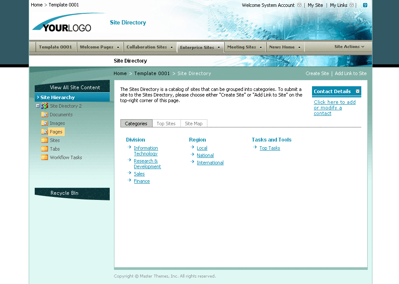Open the Collaboration Sites dropdown chevron

[172, 47]
